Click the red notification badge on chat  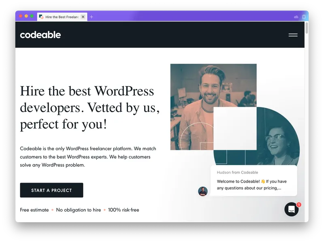[x=299, y=205]
